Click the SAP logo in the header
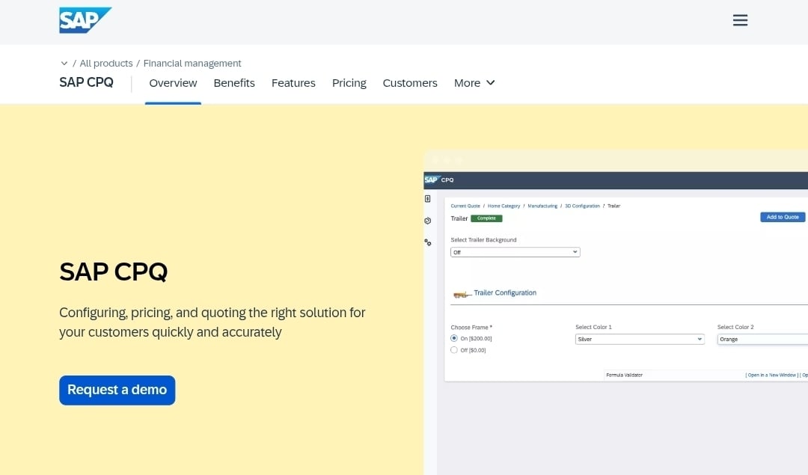 (x=85, y=19)
